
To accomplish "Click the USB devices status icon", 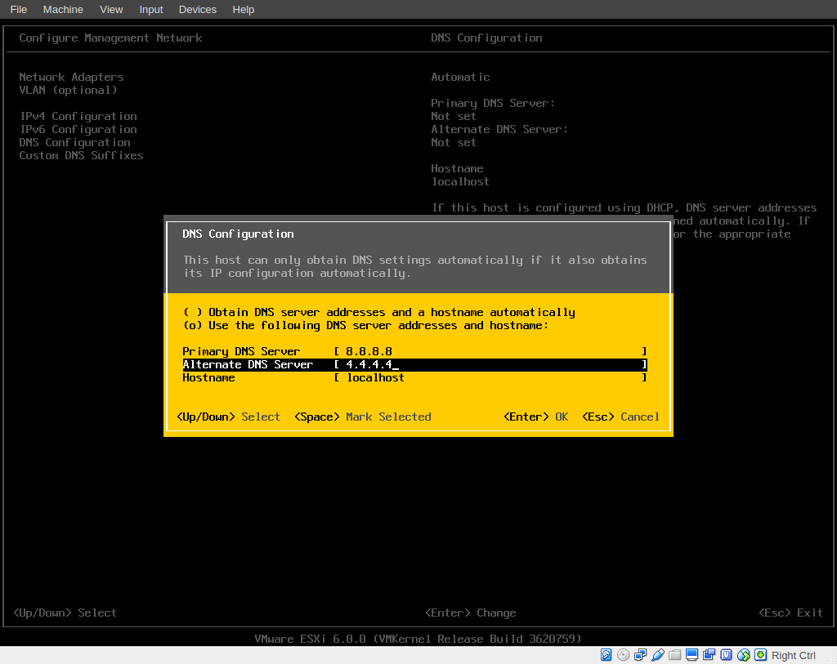I will point(656,654).
